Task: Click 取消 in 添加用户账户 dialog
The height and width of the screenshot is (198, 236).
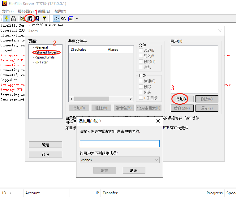Action: click(x=134, y=170)
